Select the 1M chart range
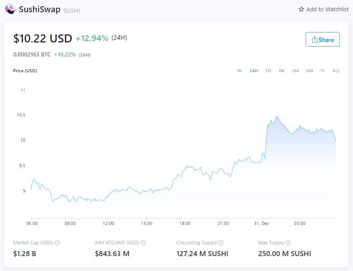Viewport: 353px width, 271px height. click(282, 70)
